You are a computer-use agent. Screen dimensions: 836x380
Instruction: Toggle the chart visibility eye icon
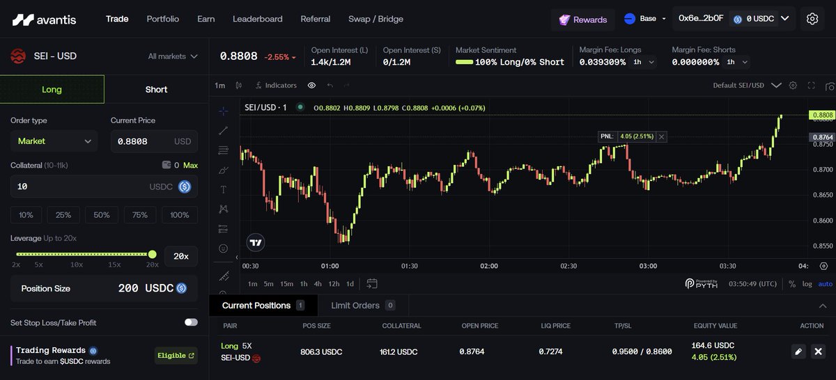pyautogui.click(x=311, y=85)
